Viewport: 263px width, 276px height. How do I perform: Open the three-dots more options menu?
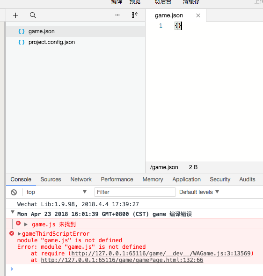pyautogui.click(x=117, y=15)
